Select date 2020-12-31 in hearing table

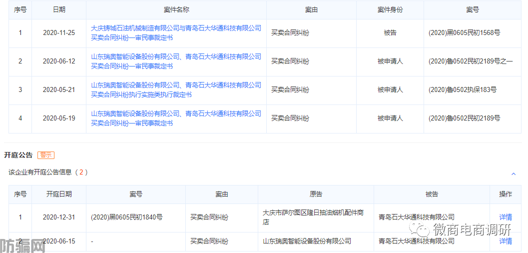[x=59, y=217]
